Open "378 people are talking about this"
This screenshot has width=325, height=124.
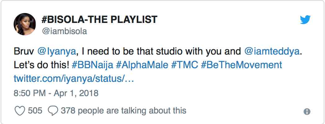pos(123,111)
